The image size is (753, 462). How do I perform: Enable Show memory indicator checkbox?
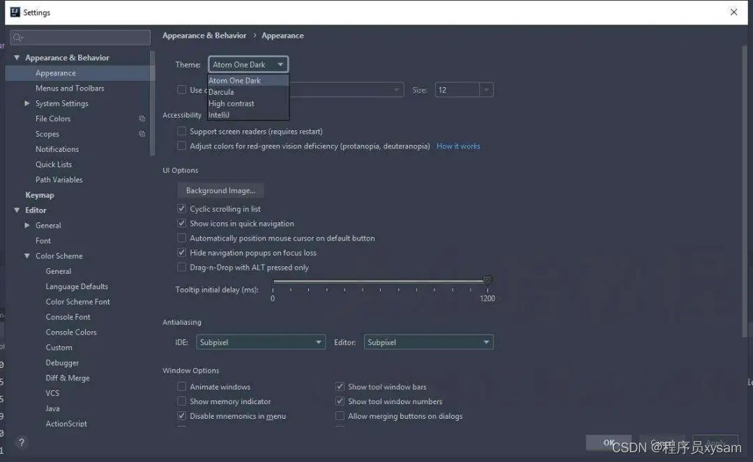pyautogui.click(x=181, y=401)
